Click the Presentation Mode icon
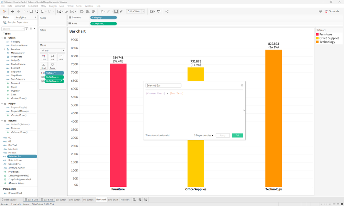This screenshot has height=206, width=344. (x=159, y=11)
